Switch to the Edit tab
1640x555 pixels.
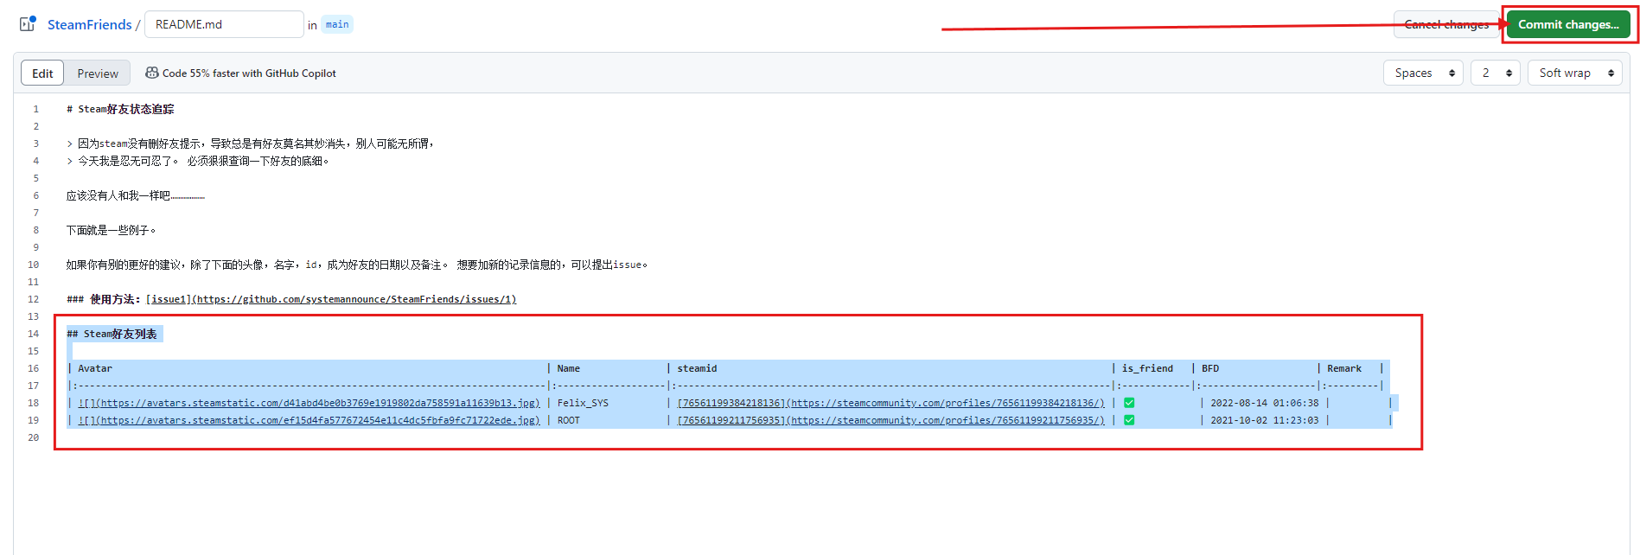pos(42,73)
